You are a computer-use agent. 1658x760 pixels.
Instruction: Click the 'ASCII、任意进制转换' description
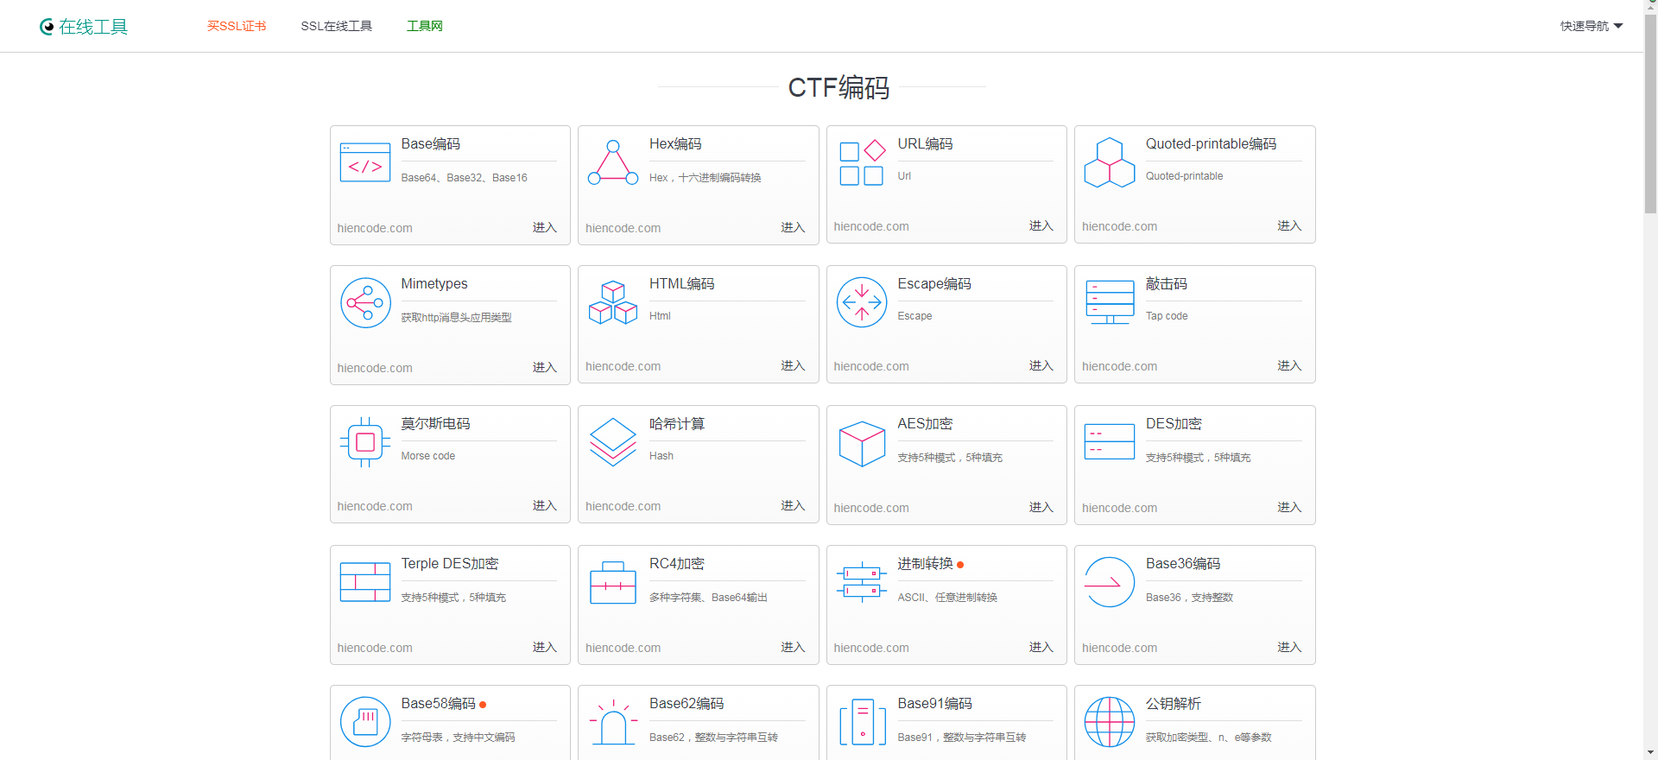(x=947, y=598)
